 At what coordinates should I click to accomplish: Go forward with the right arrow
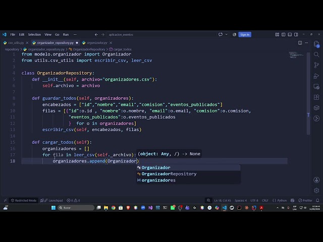(103, 35)
